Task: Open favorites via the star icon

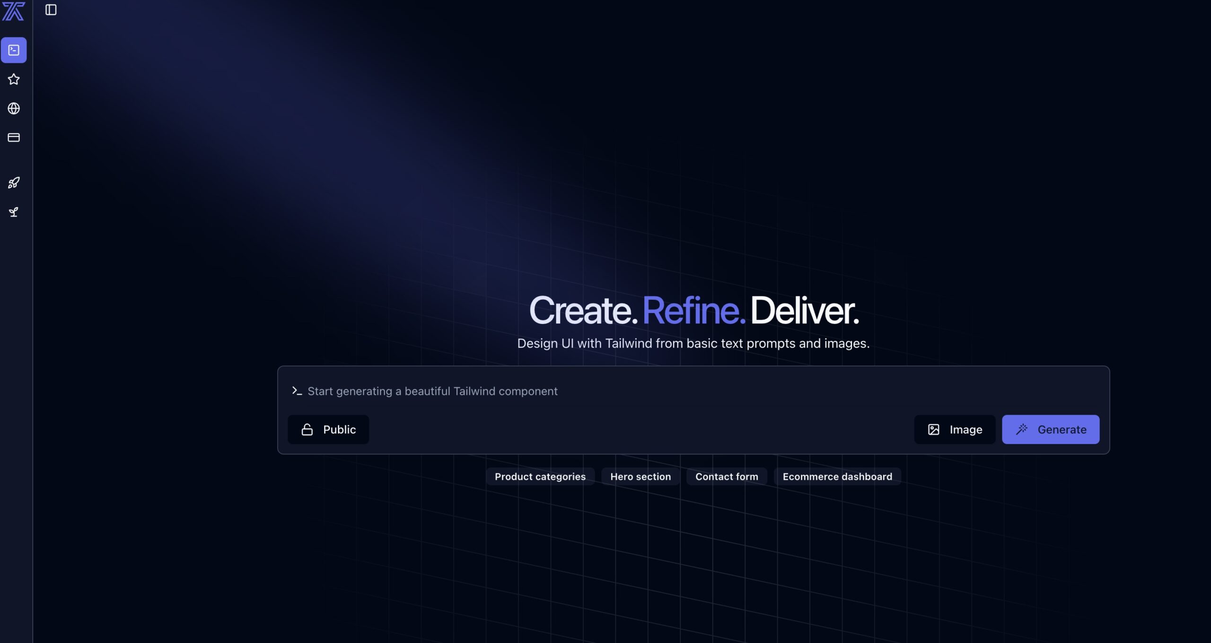Action: point(14,79)
